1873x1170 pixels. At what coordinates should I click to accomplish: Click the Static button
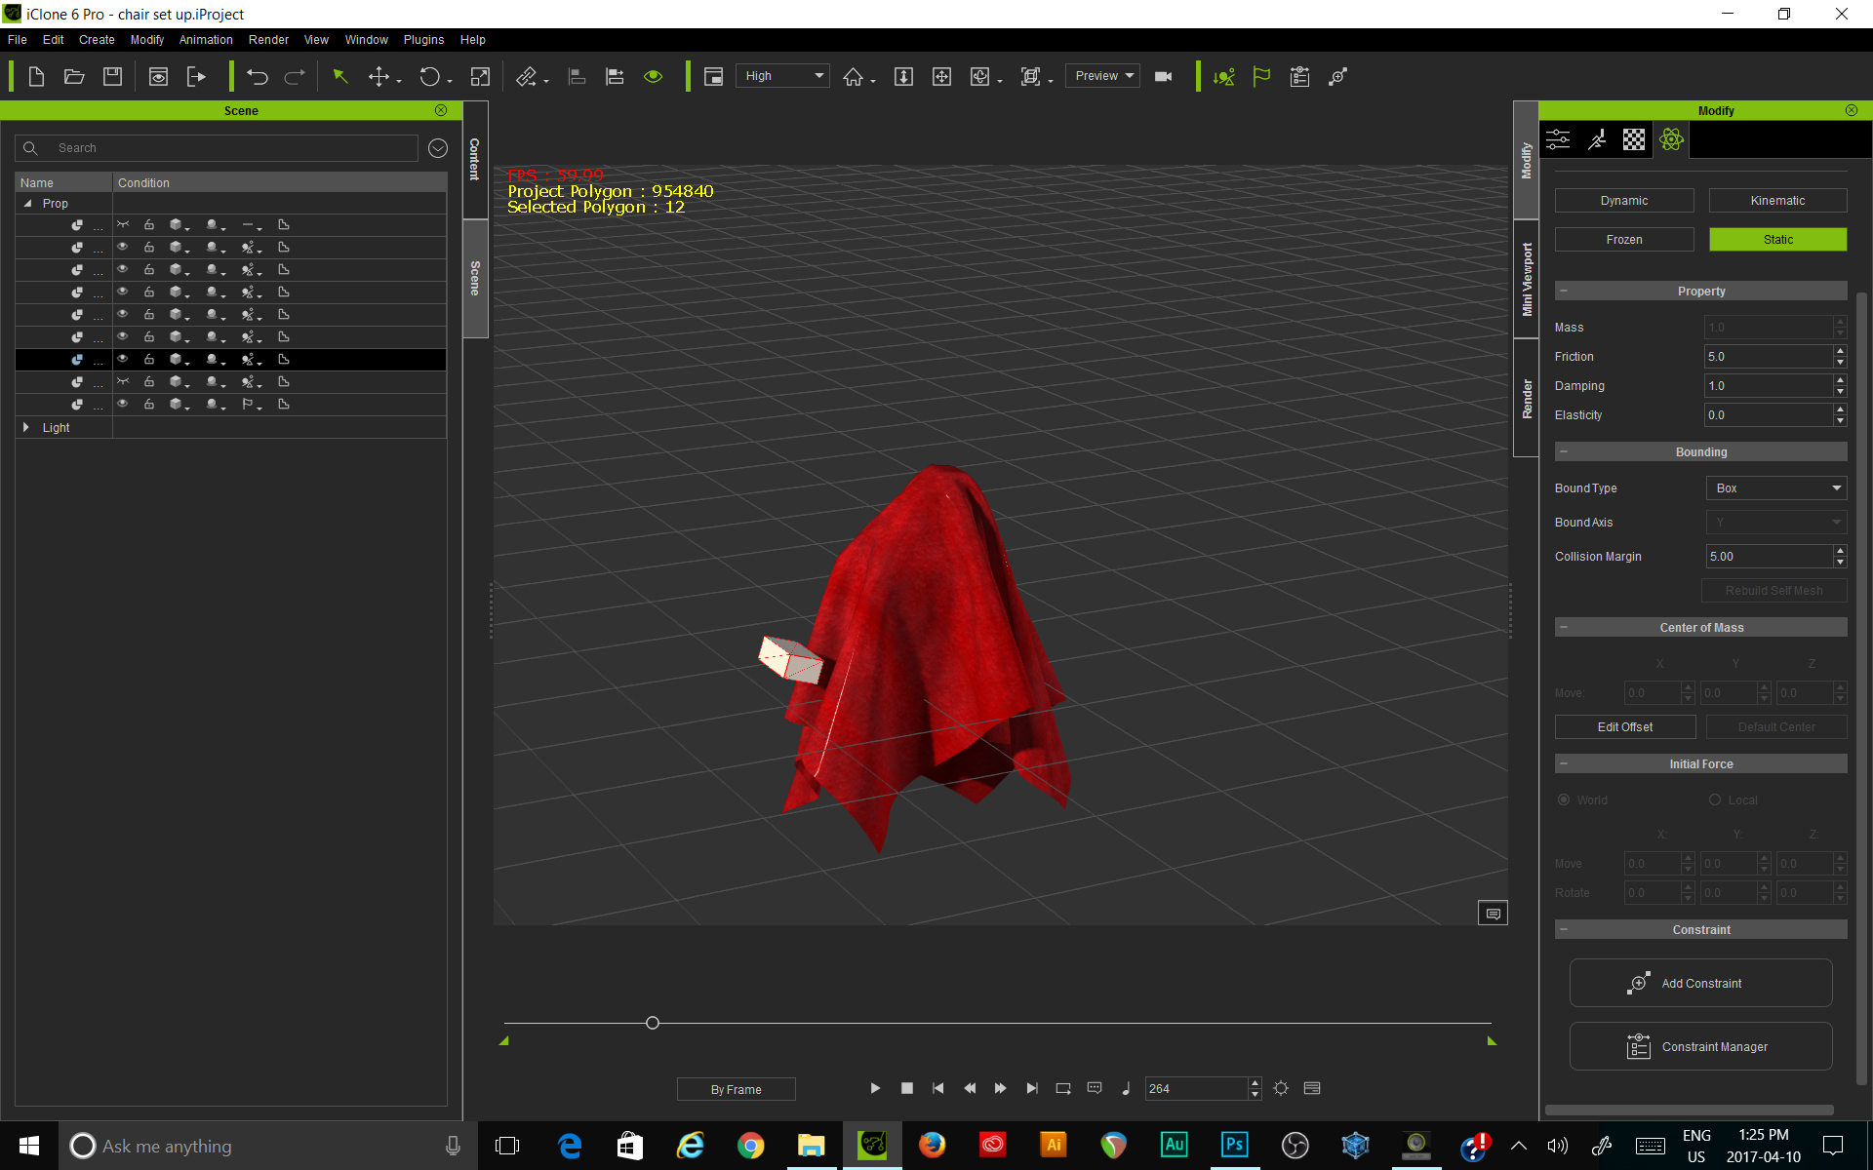pyautogui.click(x=1777, y=239)
